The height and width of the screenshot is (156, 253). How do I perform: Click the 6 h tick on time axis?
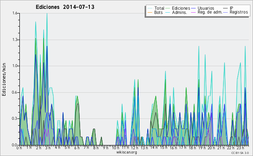pos(77,148)
